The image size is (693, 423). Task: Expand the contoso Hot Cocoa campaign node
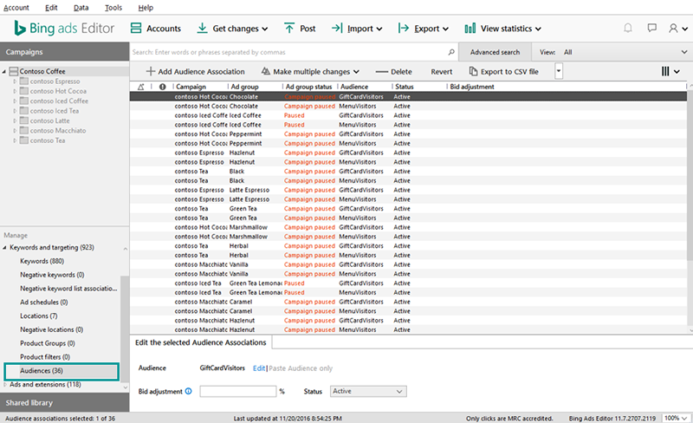pyautogui.click(x=15, y=91)
